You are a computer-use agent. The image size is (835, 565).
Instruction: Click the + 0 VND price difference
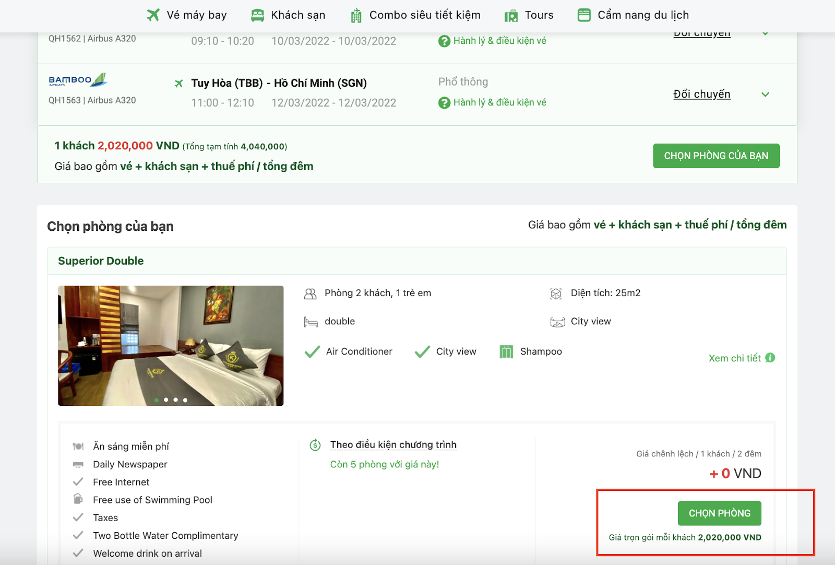735,474
